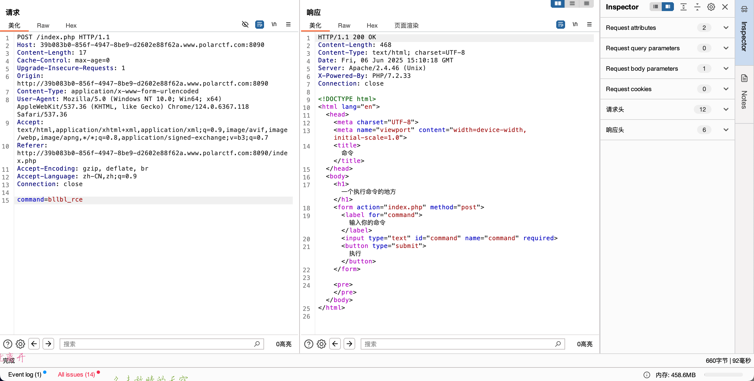Image resolution: width=754 pixels, height=381 pixels.
Task: Go to previous request match arrow
Action: pos(34,343)
